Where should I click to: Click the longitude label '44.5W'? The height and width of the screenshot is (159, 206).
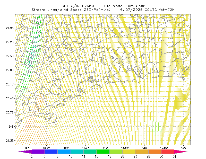86,148
